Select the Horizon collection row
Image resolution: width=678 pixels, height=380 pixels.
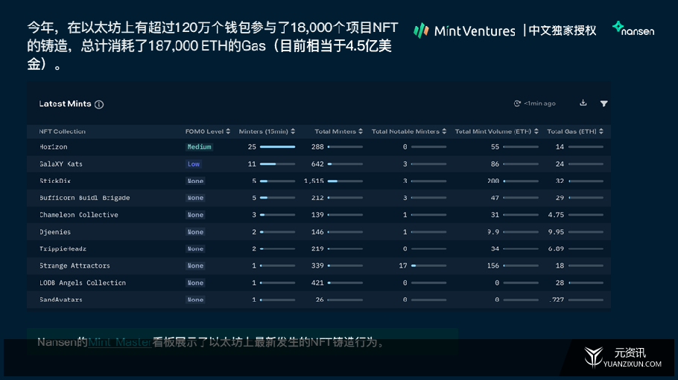pos(319,146)
